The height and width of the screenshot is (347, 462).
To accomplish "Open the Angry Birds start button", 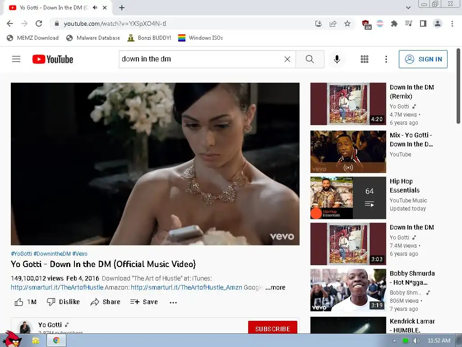I will (x=12, y=339).
